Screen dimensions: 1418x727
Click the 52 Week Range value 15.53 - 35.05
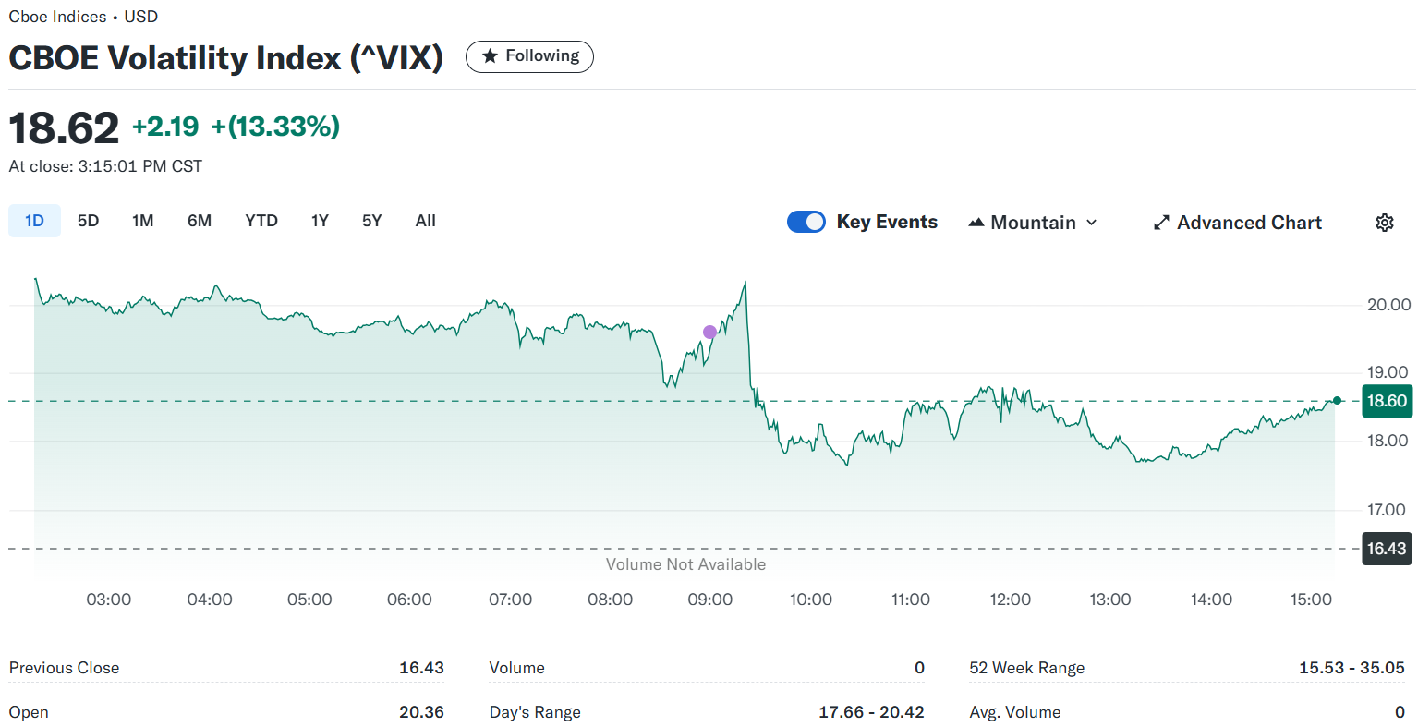coord(1351,668)
